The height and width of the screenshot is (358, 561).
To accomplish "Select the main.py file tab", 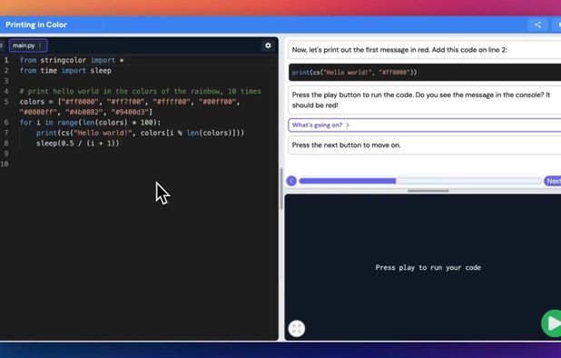I will coord(28,45).
